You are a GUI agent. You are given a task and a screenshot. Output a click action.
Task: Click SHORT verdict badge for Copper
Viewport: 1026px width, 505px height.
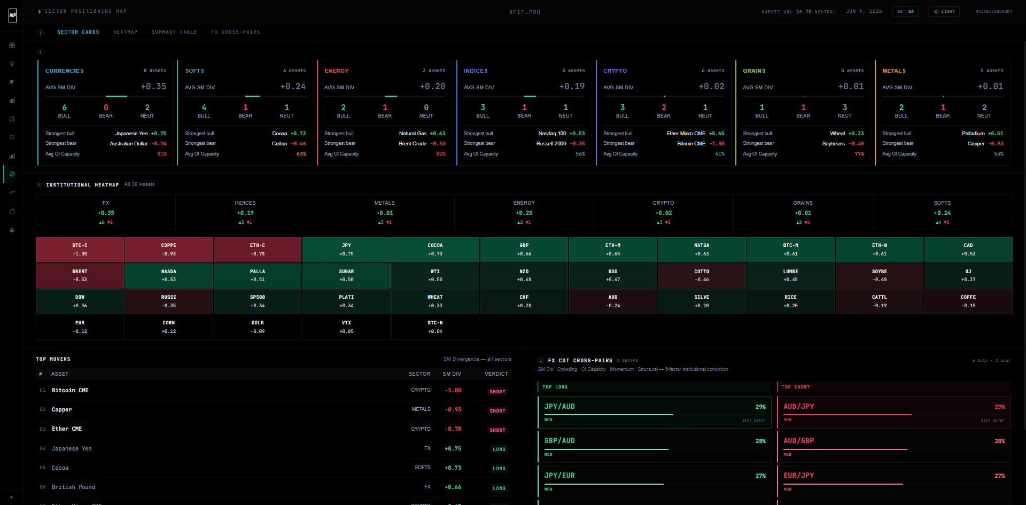(498, 411)
